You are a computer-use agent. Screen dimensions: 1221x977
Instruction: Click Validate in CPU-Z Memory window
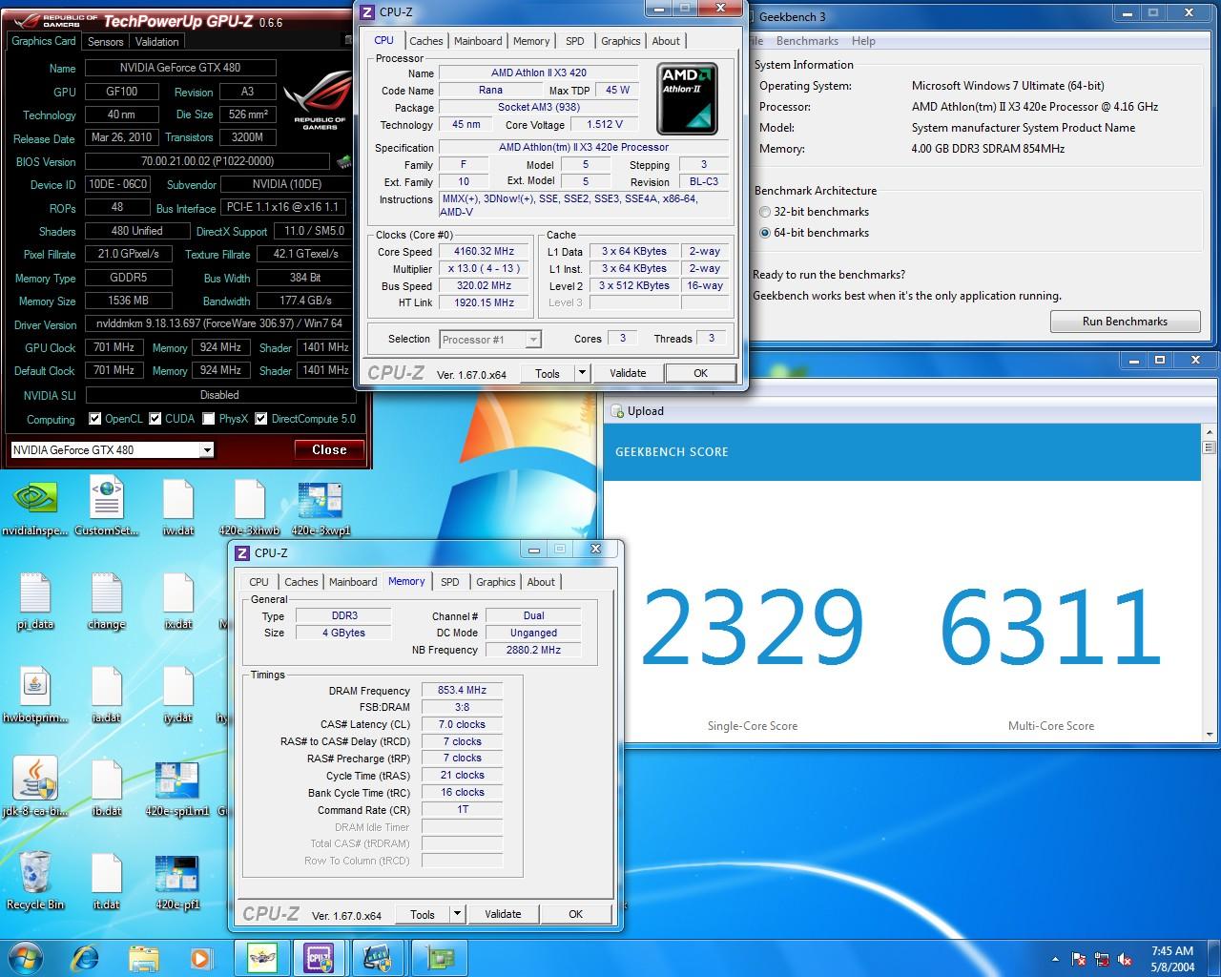click(503, 914)
